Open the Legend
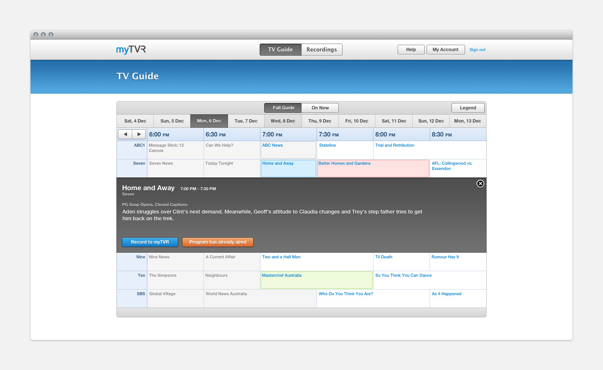Image resolution: width=603 pixels, height=370 pixels. 468,108
